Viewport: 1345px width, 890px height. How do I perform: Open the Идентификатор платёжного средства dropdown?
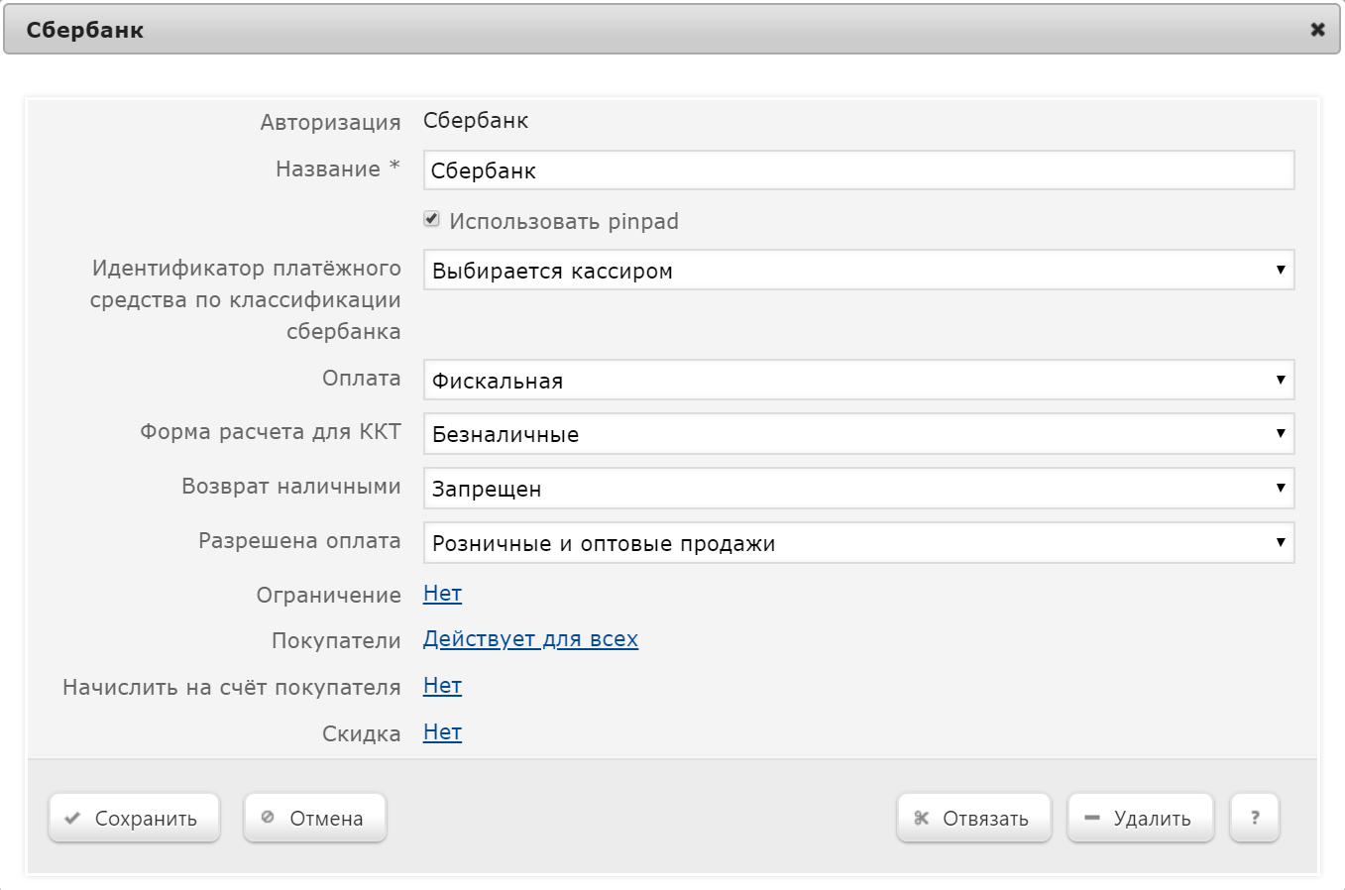(x=858, y=271)
